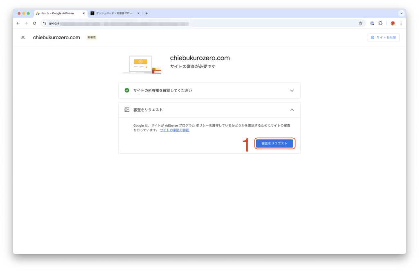
Task: Click the site review illustration image
Action: [141, 64]
